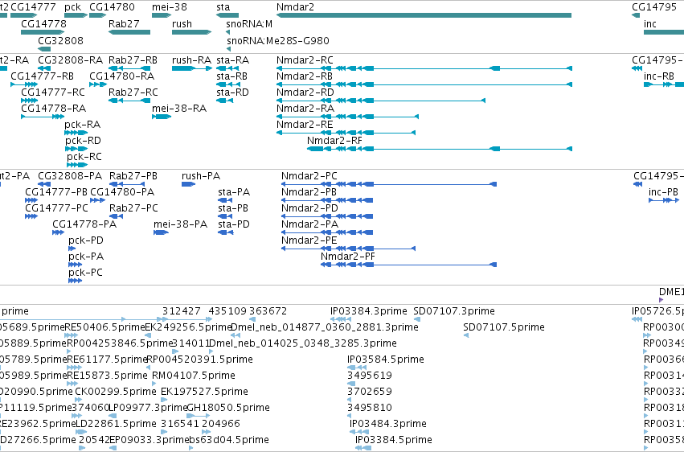
Task: Click the sta-RD transcript label
Action: tap(232, 92)
